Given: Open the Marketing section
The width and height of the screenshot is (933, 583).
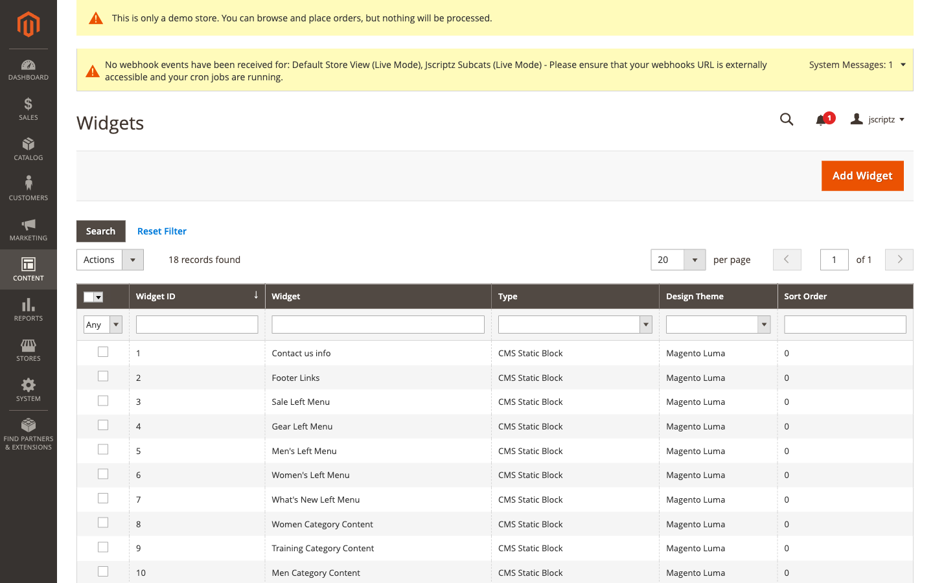Looking at the screenshot, I should point(28,230).
